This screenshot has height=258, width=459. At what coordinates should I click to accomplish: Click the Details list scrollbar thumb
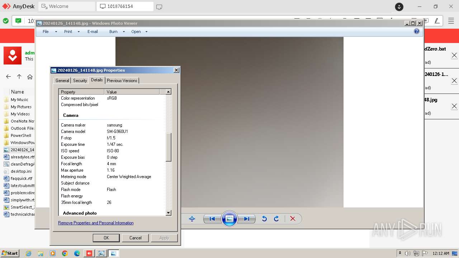(168, 147)
